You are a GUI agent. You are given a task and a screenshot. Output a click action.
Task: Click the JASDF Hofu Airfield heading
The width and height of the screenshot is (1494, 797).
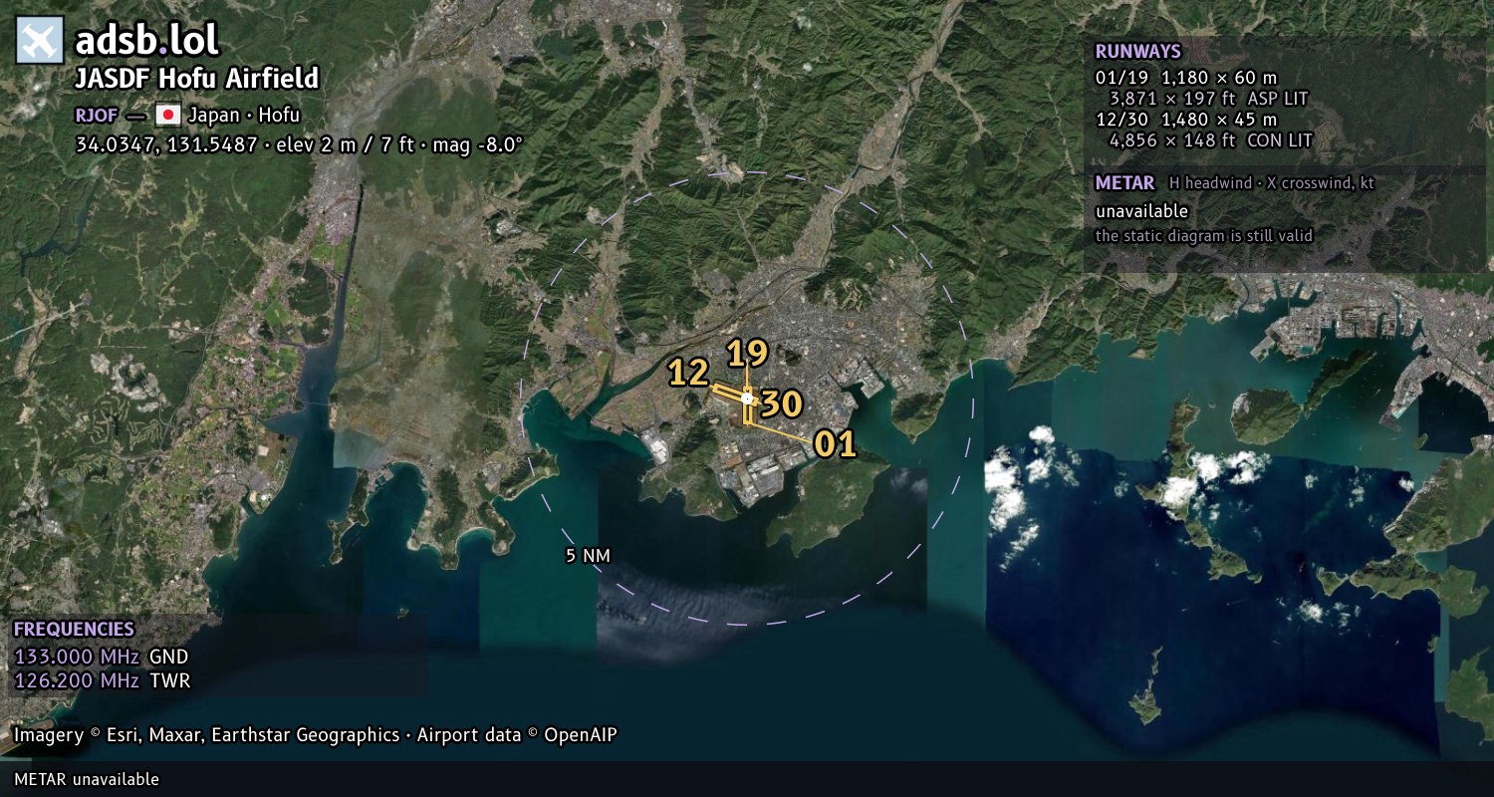(197, 79)
